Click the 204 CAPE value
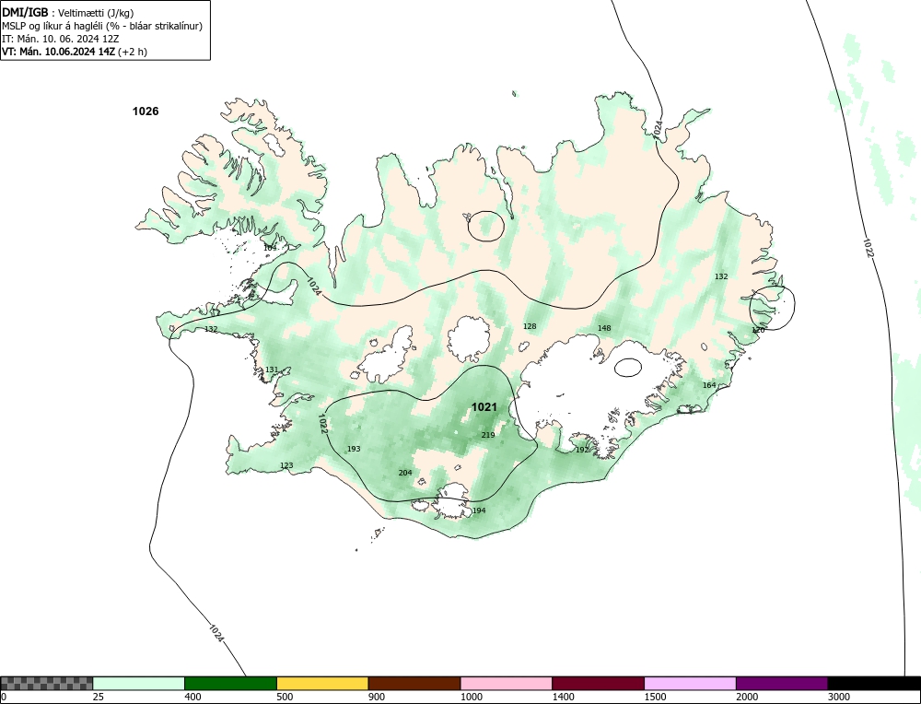This screenshot has height=704, width=921. pyautogui.click(x=405, y=473)
